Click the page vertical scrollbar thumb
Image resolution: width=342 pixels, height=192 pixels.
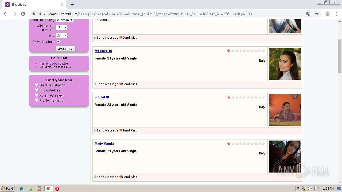(x=340, y=56)
